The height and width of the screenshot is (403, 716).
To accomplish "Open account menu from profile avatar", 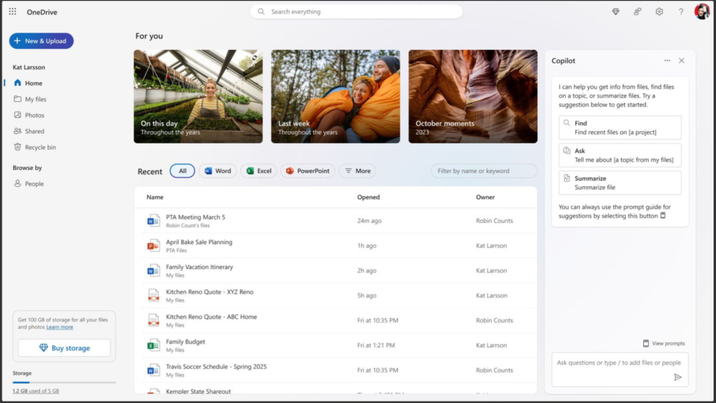I will 702,12.
